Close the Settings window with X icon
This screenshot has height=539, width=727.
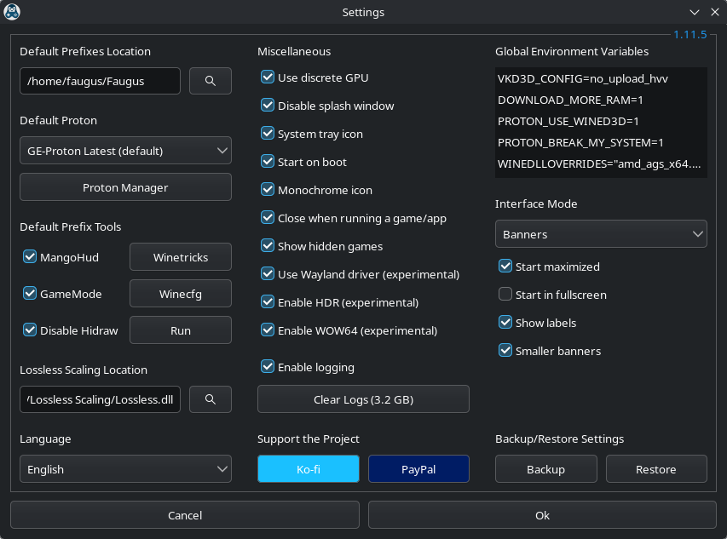[x=715, y=12]
